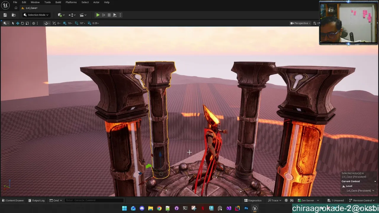379x213 pixels.
Task: Open Google Chrome from the taskbar
Action: pyautogui.click(x=159, y=208)
